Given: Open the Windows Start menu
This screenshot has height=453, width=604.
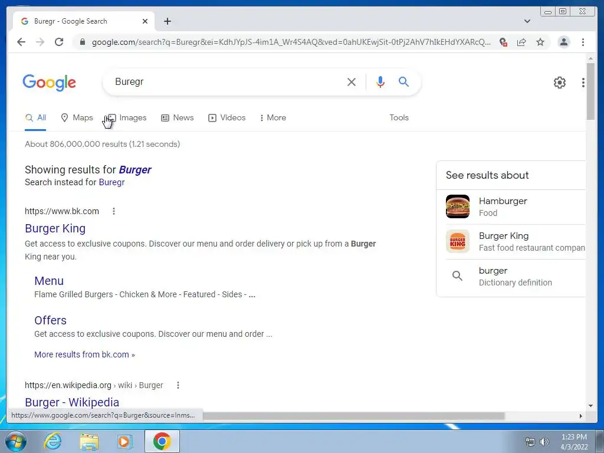Looking at the screenshot, I should click(15, 441).
